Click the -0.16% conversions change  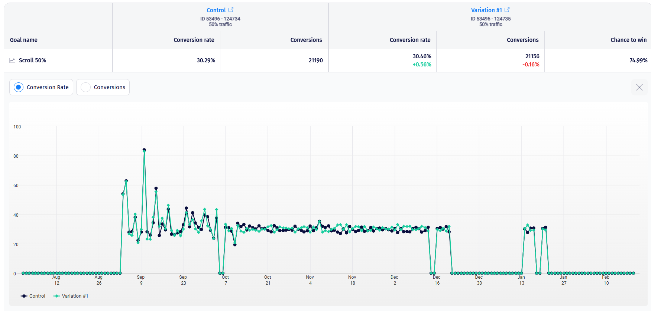(531, 64)
